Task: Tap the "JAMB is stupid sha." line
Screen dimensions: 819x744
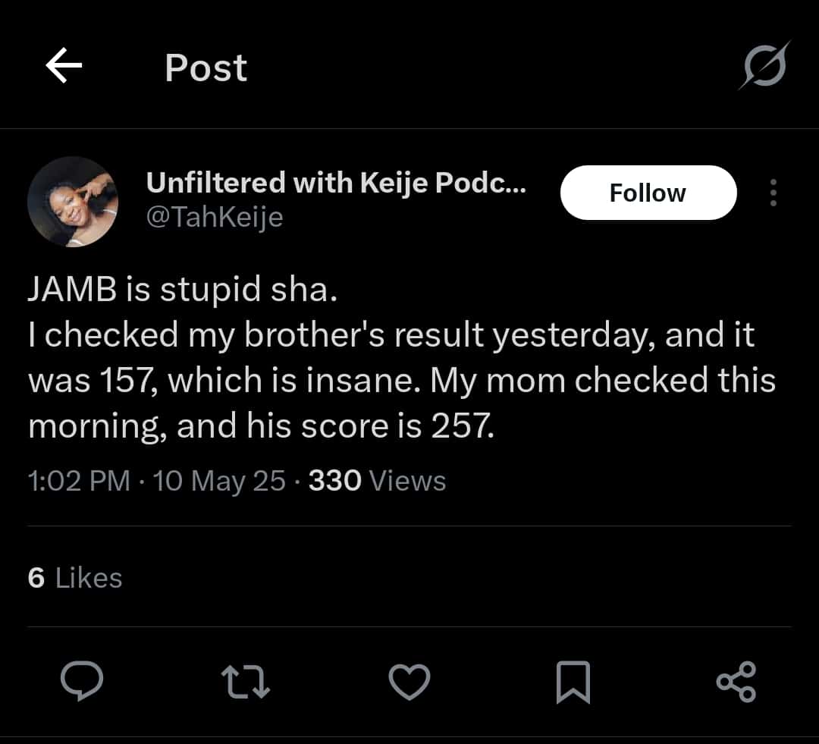Action: [x=182, y=290]
